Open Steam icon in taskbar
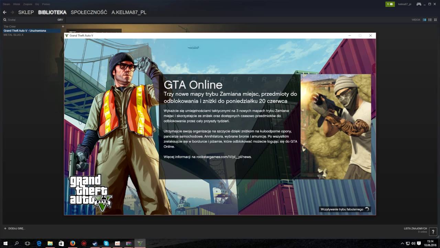Viewport: 440px width, 248px height. (95, 243)
